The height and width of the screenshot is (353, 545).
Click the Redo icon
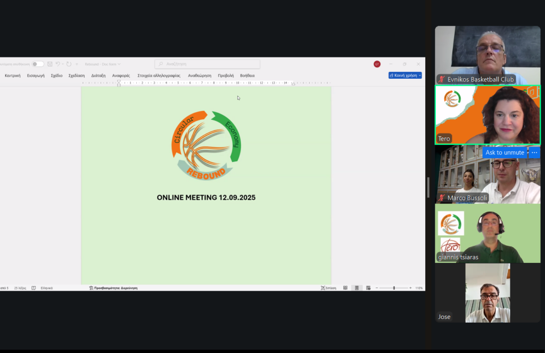[x=69, y=64]
